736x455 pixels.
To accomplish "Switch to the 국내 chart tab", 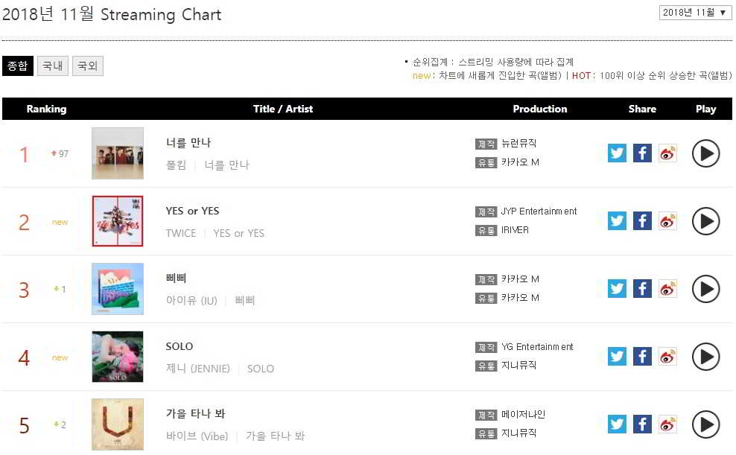I will point(52,66).
